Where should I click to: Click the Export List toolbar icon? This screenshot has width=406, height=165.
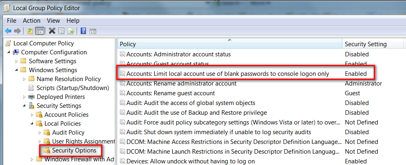pyautogui.click(x=71, y=31)
